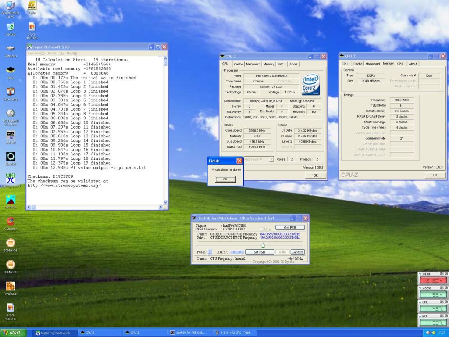
Task: Switch to SPD tab in left CPU-Z
Action: click(x=281, y=64)
